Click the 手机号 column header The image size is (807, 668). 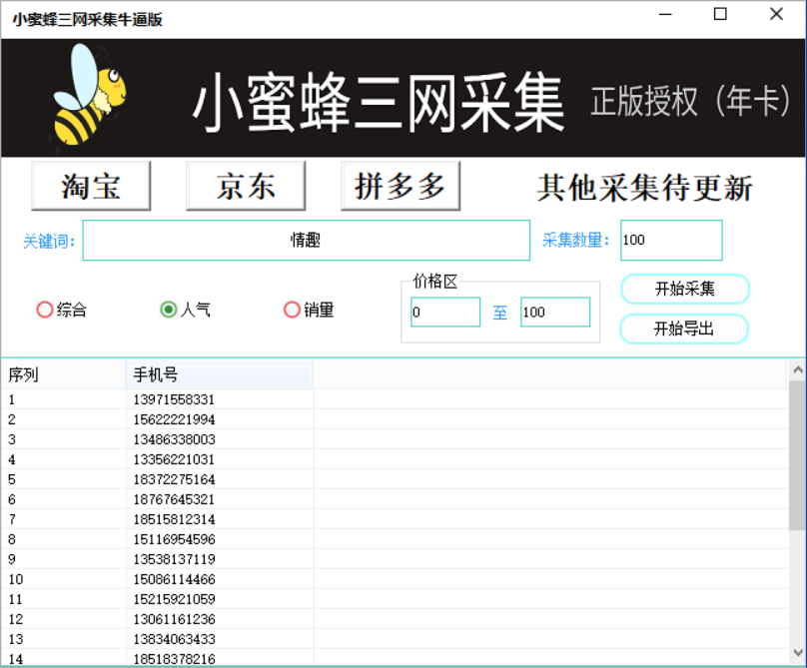point(219,375)
